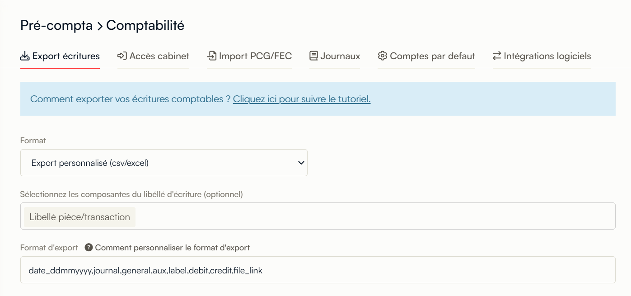Viewport: 631px width, 296px height.
Task: Click the login arrow icon for Accès cabinet
Action: point(122,56)
